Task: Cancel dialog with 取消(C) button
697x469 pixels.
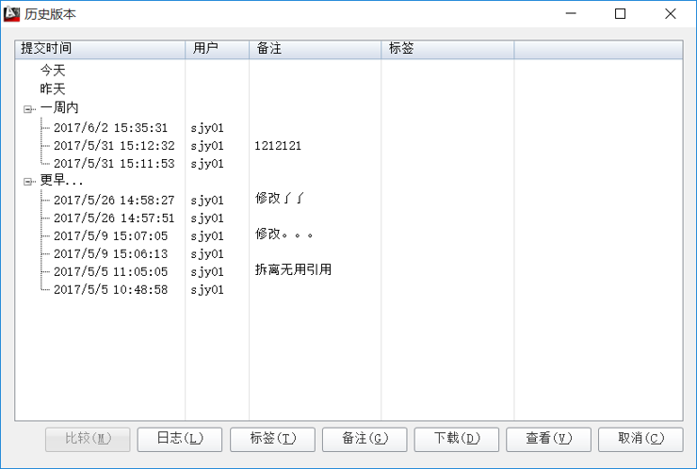Action: 640,439
